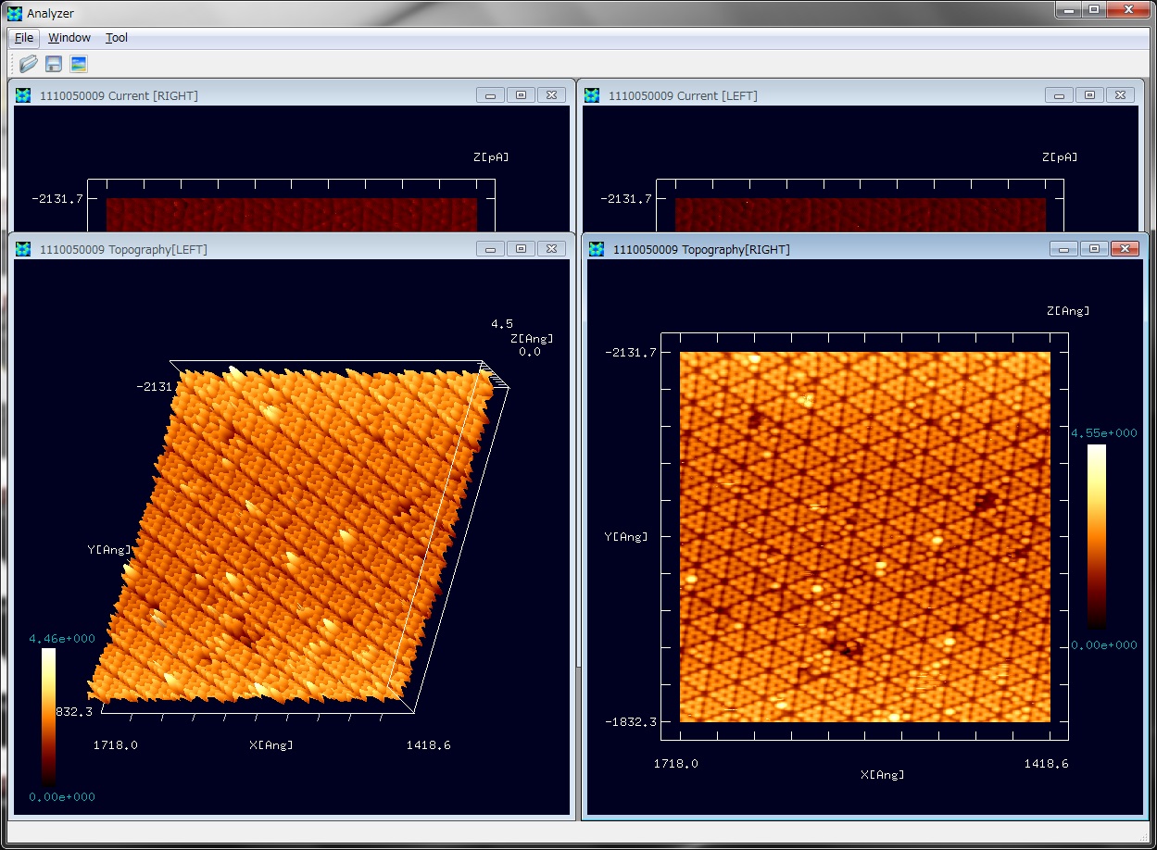Click the Open file folder icon
Screen dimensions: 1157x850
[29, 64]
